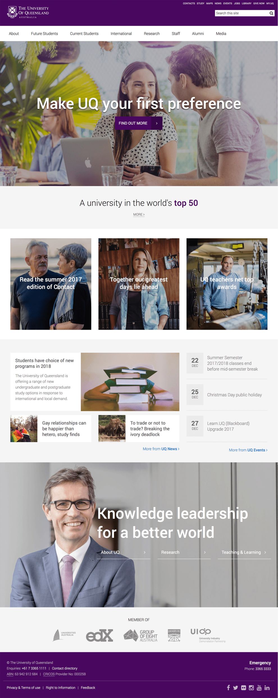Open the Flickr icon in footer
Viewport: 278px width, 698px height.
coord(243,688)
